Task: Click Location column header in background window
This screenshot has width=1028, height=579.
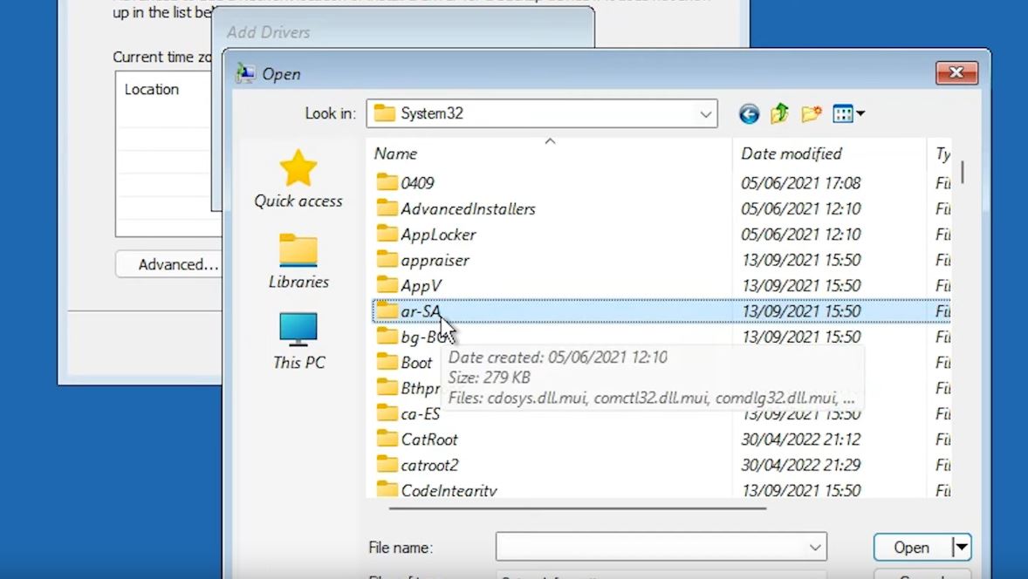Action: pos(152,89)
